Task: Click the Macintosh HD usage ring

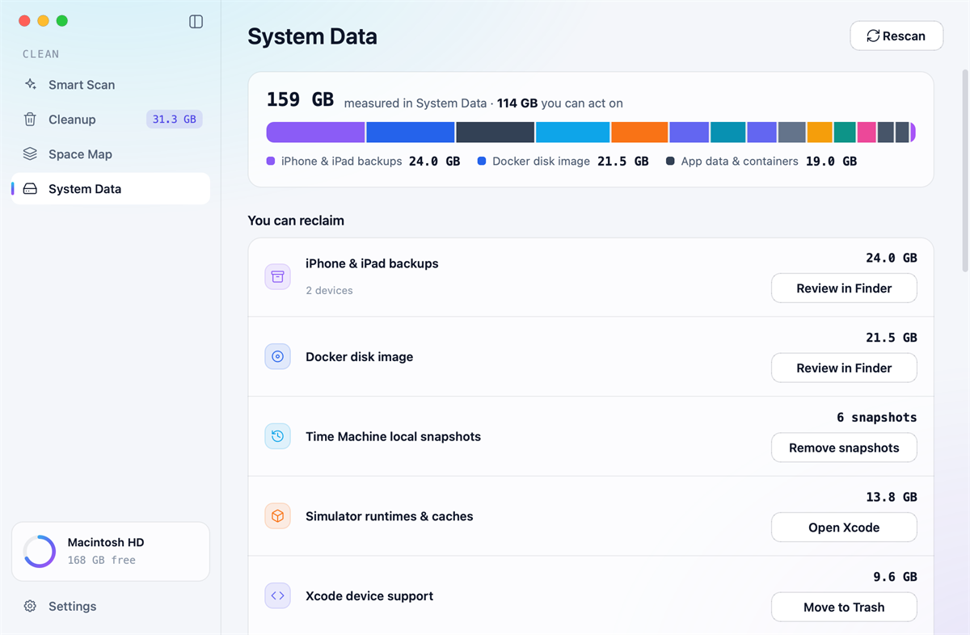Action: 40,551
